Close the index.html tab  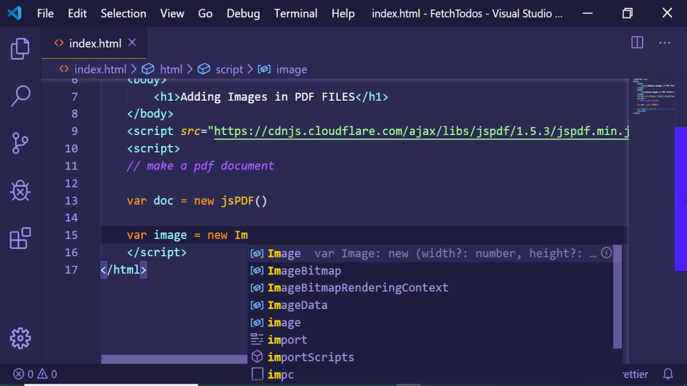tap(132, 43)
